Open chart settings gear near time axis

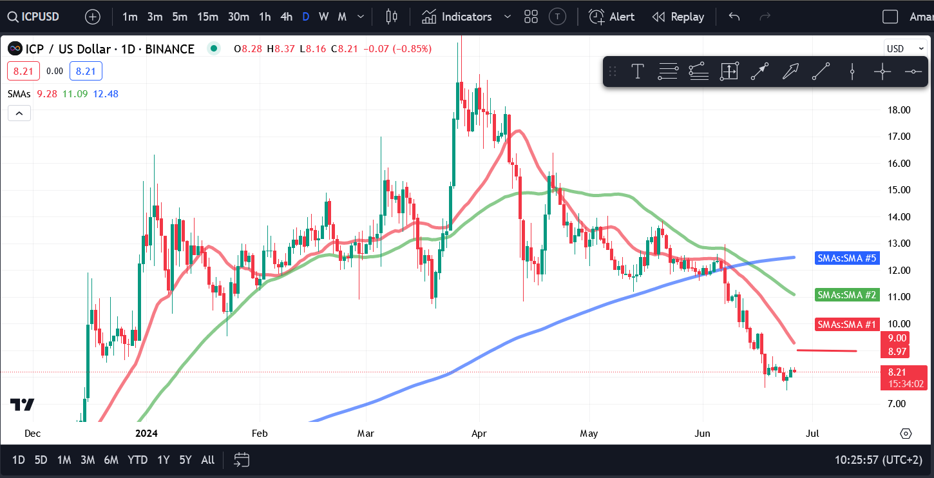pos(906,434)
